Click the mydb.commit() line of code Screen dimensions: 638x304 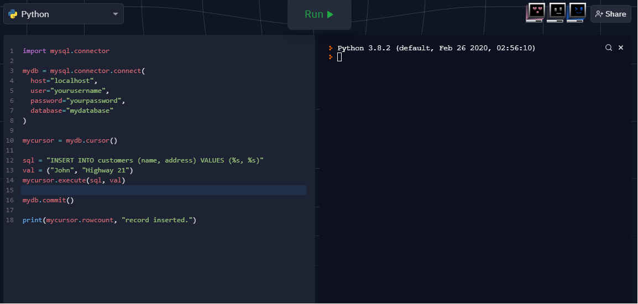48,200
